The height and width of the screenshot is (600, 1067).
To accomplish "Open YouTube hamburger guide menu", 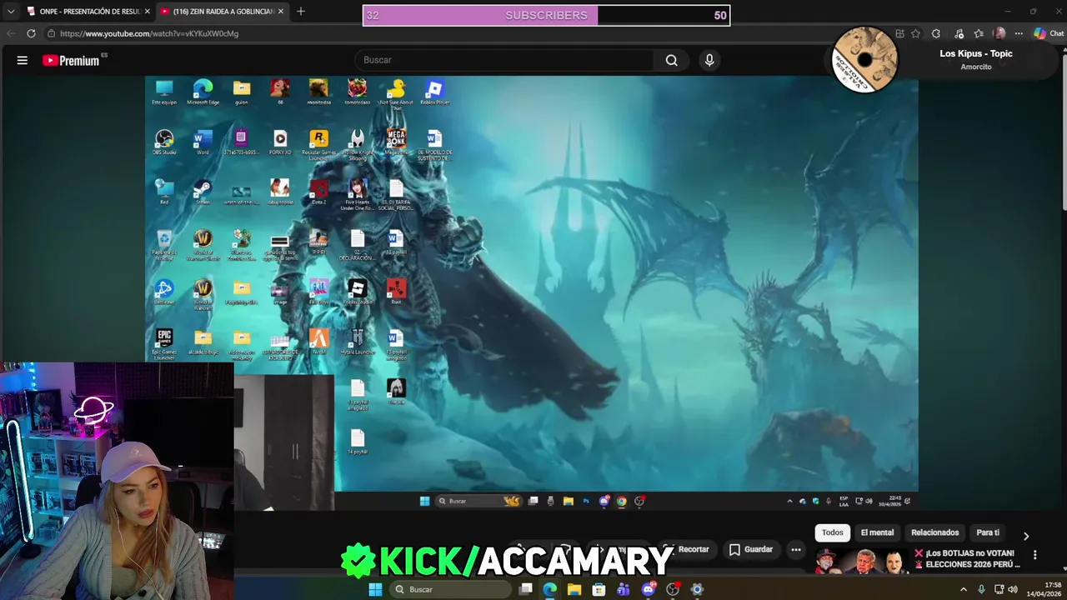I will [23, 60].
